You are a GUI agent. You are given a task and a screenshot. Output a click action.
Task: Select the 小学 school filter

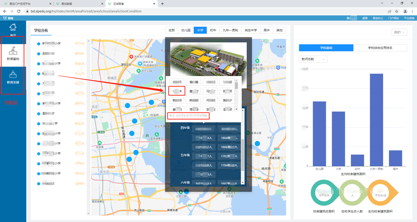click(x=200, y=30)
